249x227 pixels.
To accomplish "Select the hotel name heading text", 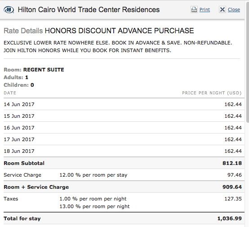I will 89,9.
